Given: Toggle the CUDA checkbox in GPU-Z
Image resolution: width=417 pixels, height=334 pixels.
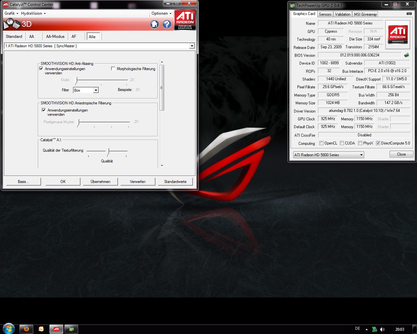Looking at the screenshot, I should [342, 143].
